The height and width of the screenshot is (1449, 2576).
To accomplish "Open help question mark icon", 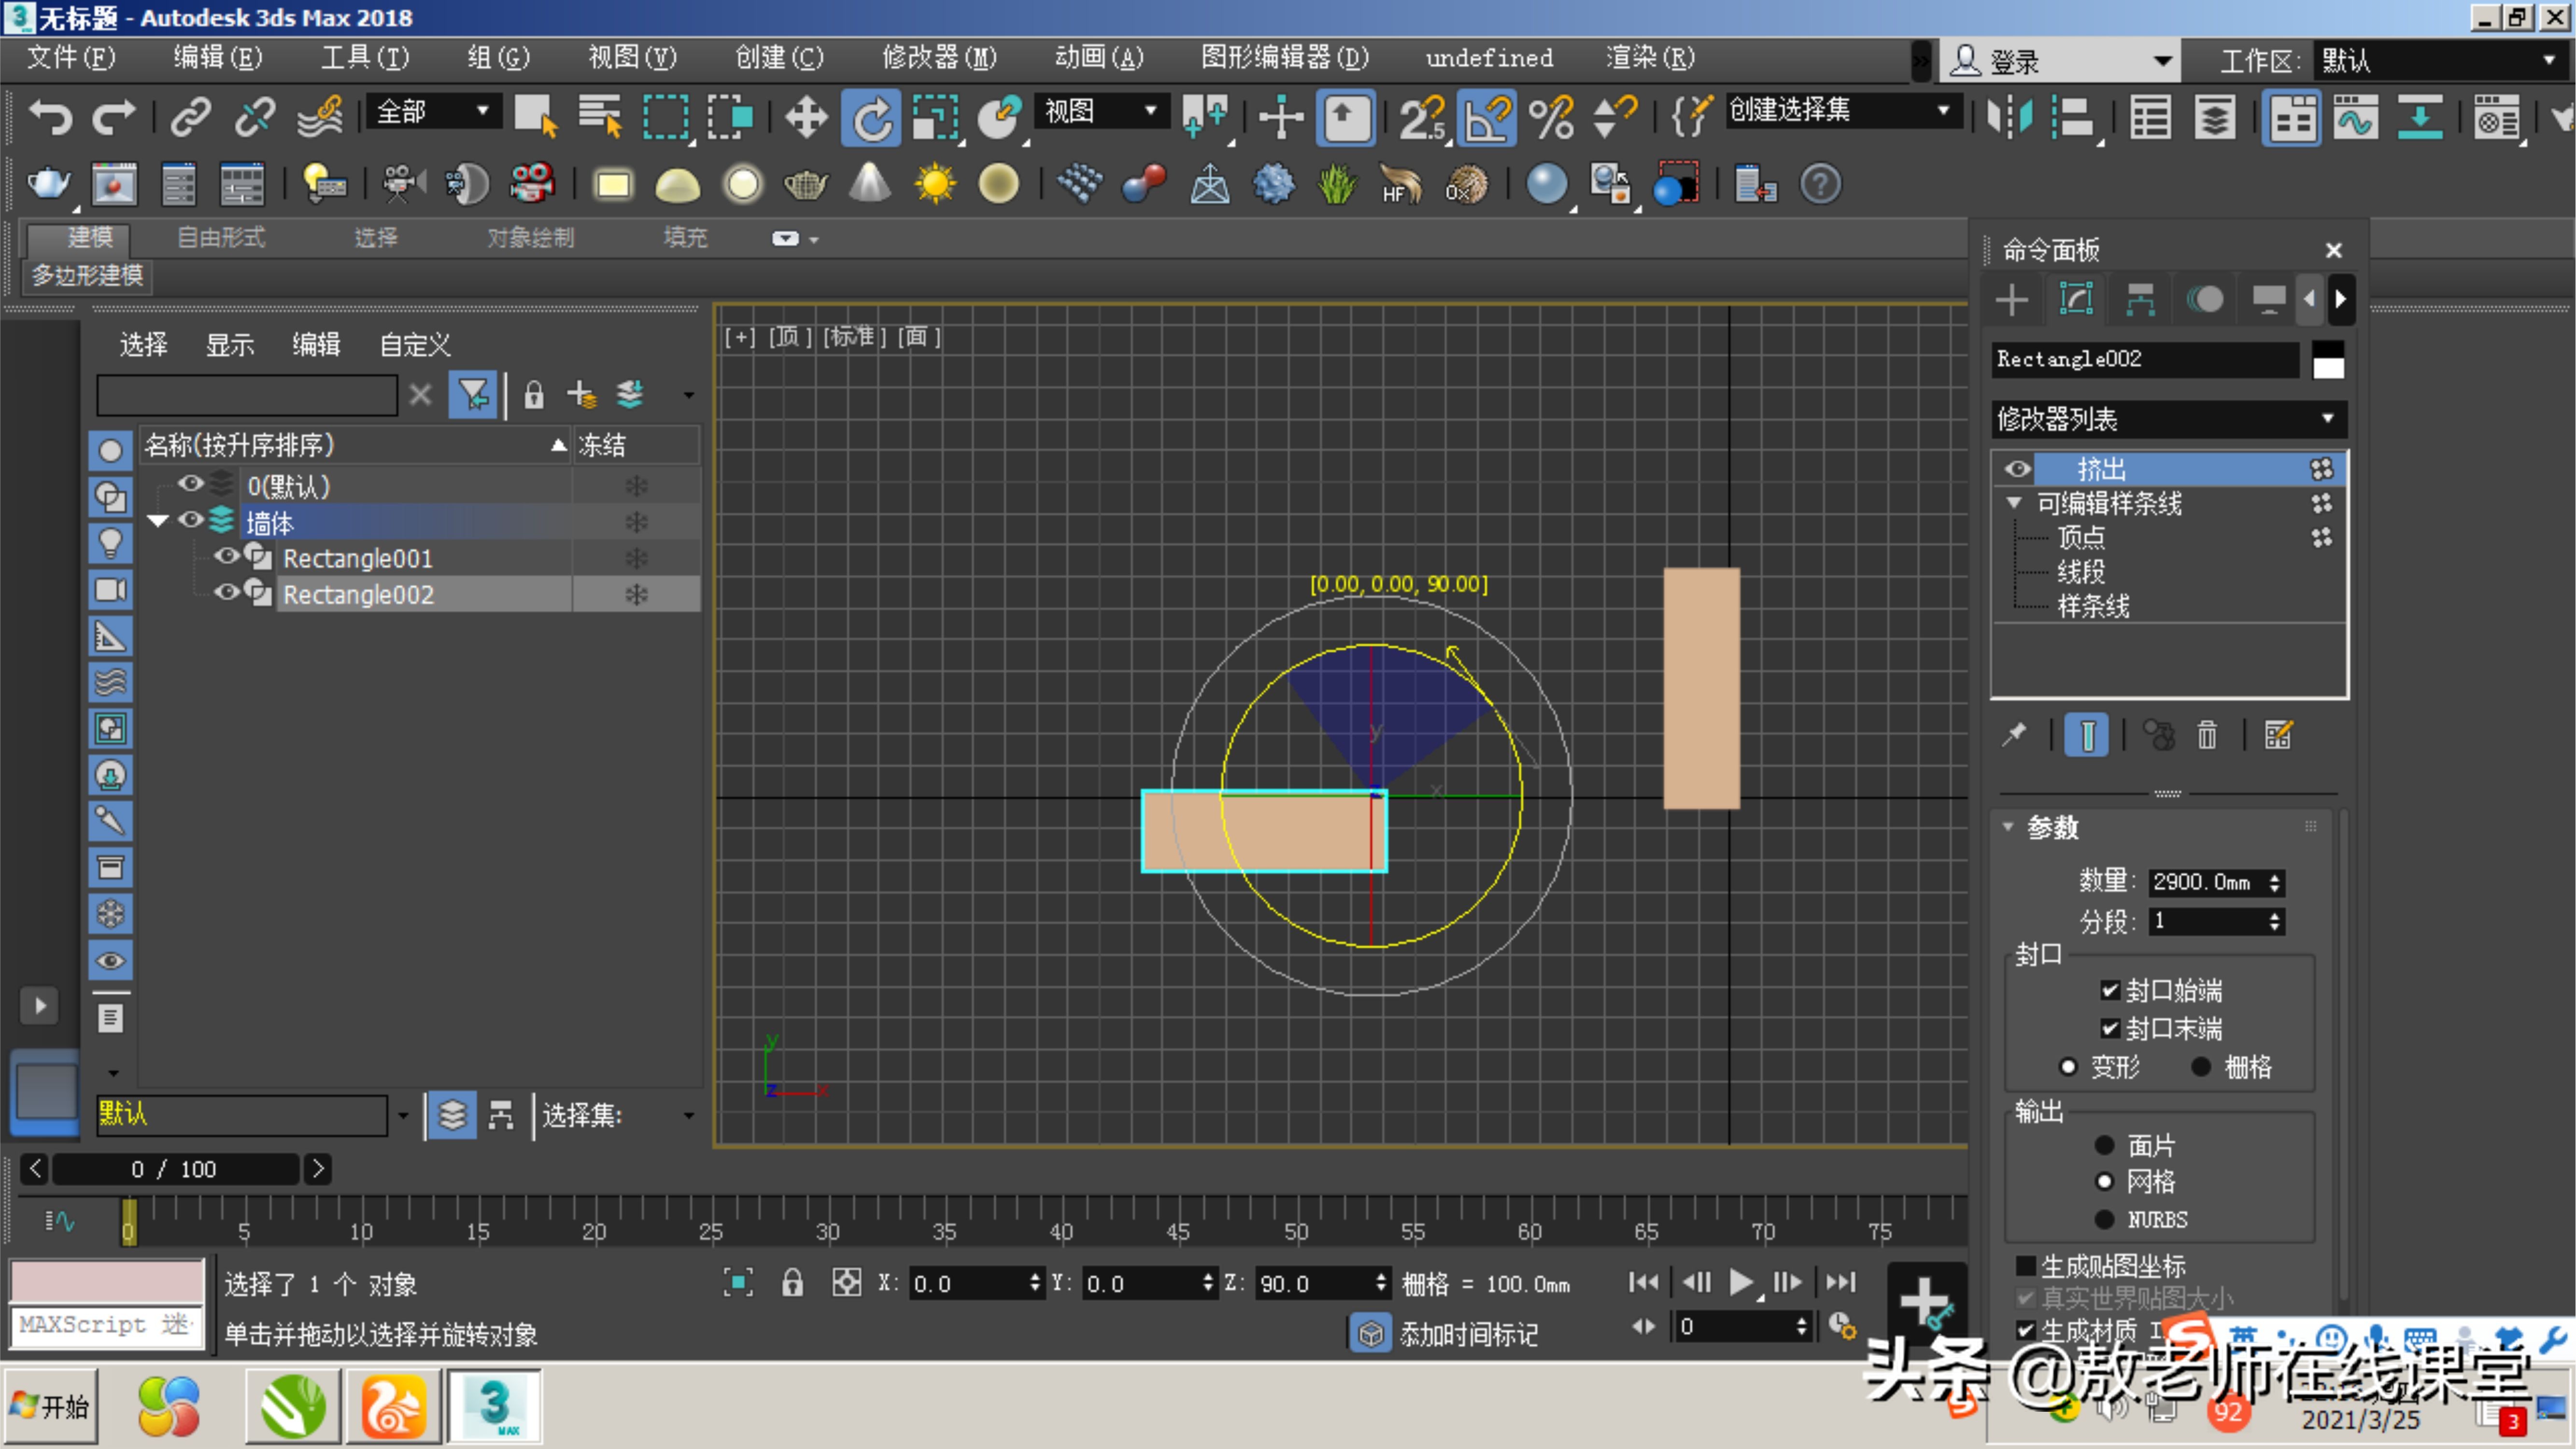I will (x=1820, y=184).
